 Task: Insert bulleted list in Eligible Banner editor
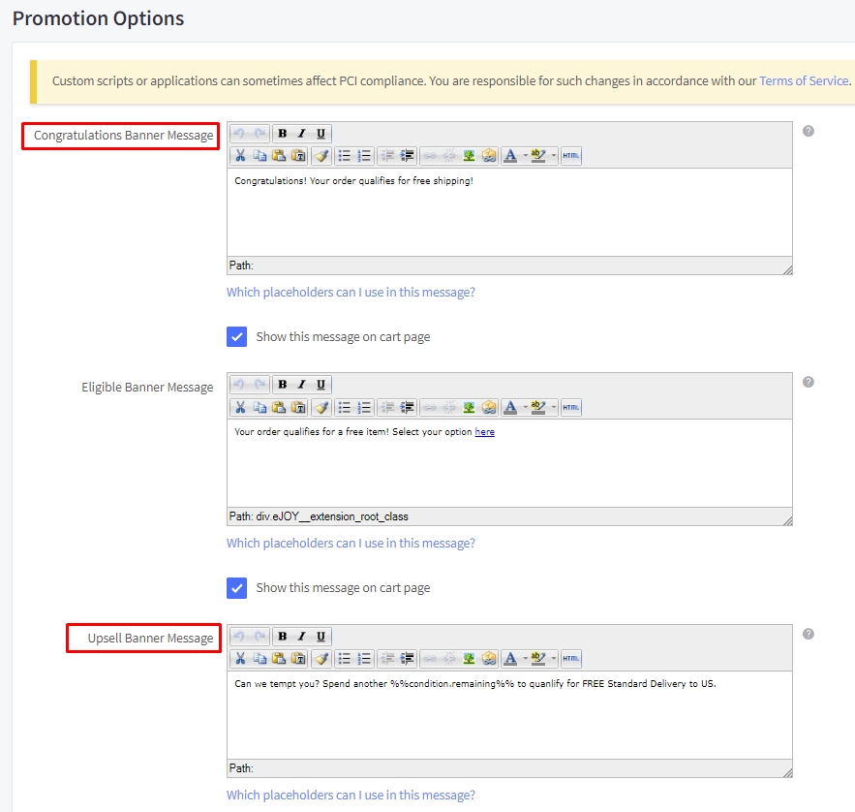tap(344, 408)
